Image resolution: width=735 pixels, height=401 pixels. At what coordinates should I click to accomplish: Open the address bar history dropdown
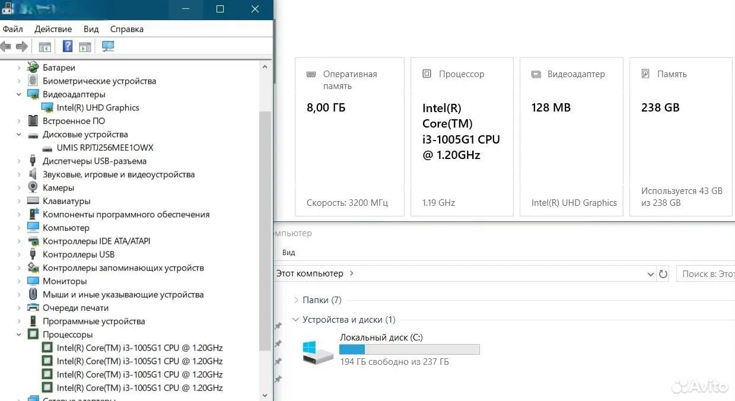click(650, 274)
